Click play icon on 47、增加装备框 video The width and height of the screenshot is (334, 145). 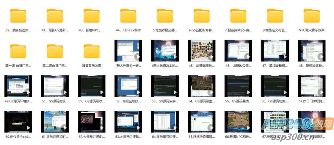coord(284,57)
